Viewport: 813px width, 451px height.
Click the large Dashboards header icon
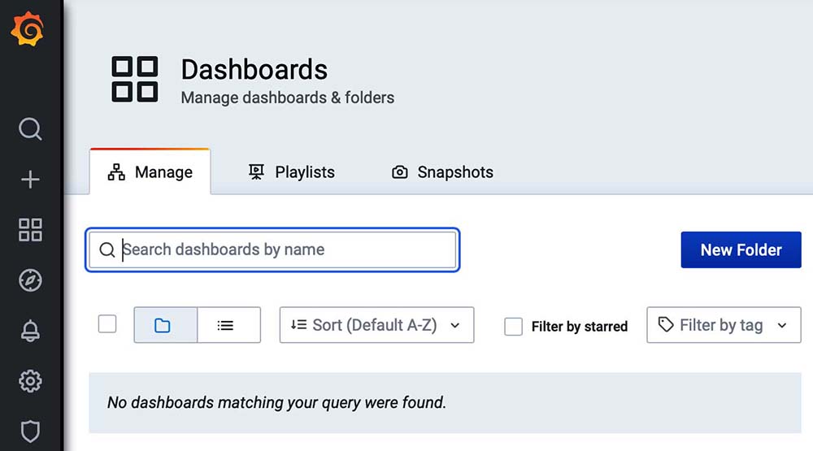[135, 80]
